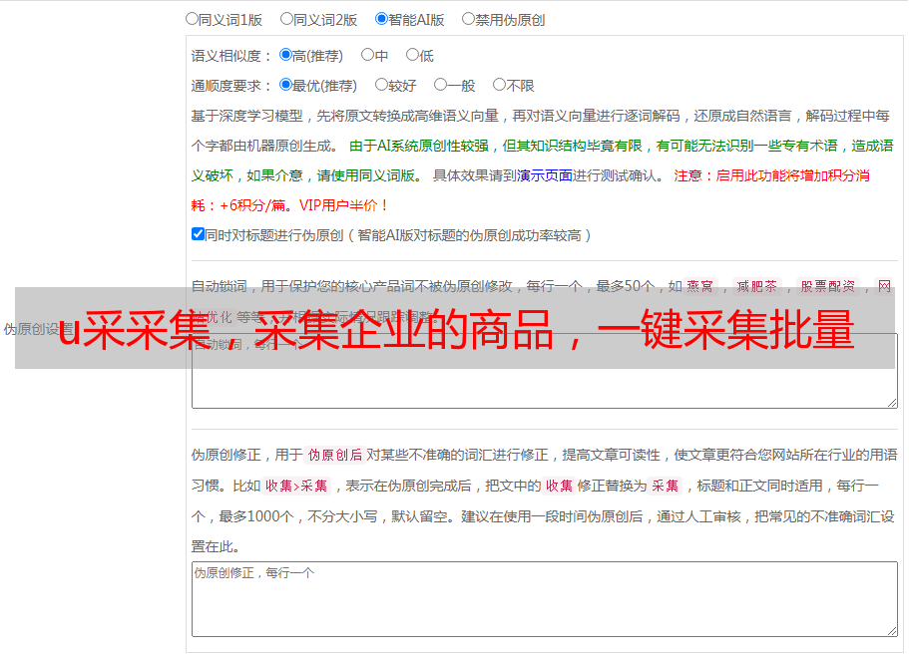Click the 燕窝 example keyword tag
The height and width of the screenshot is (656, 909).
point(699,286)
